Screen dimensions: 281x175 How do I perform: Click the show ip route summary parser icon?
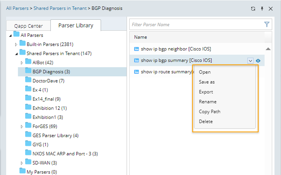click(136, 72)
